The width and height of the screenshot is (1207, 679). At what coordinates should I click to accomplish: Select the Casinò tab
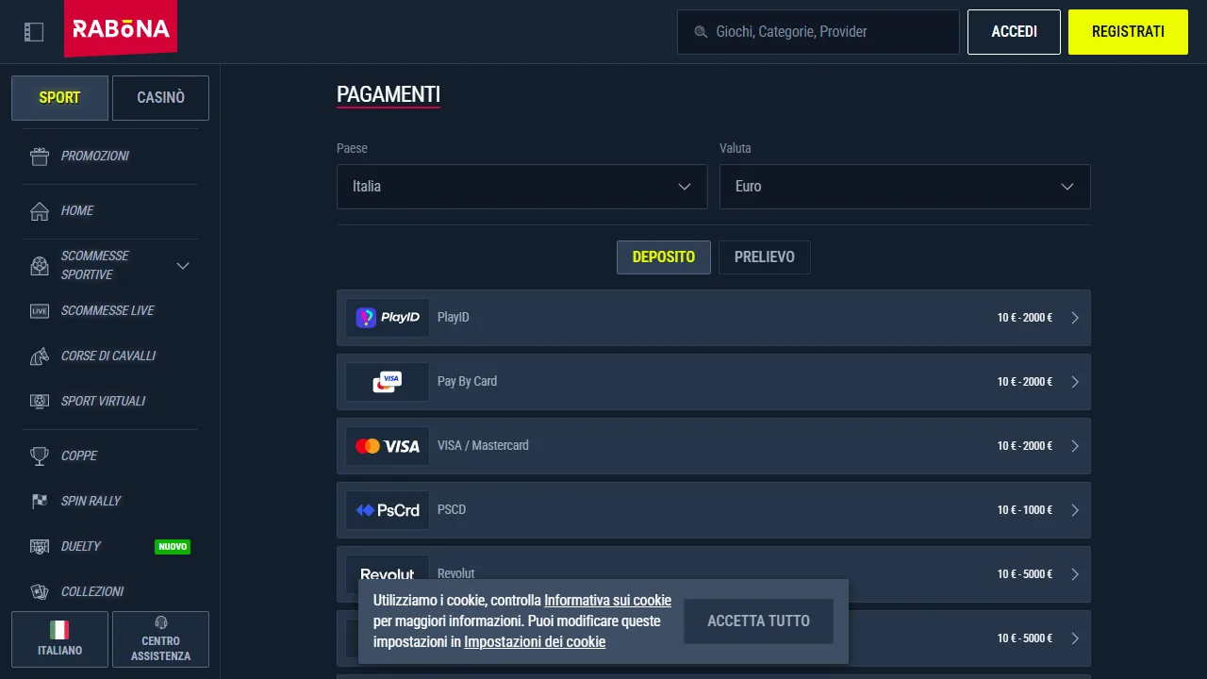pos(160,98)
